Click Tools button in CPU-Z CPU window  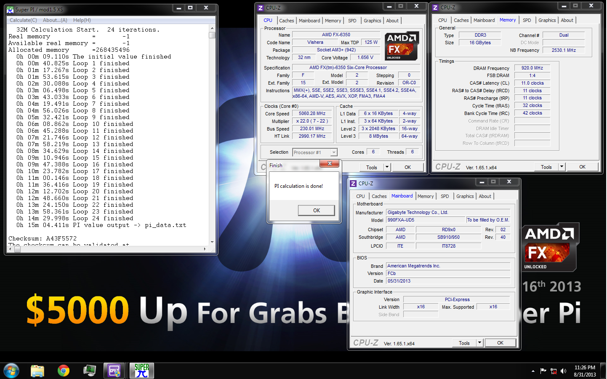(372, 167)
